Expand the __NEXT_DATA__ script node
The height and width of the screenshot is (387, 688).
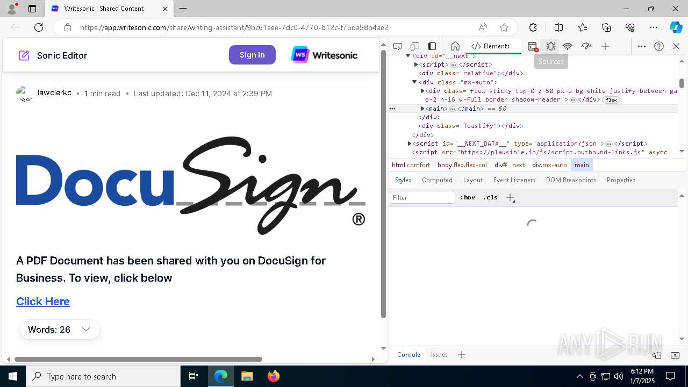tap(410, 144)
